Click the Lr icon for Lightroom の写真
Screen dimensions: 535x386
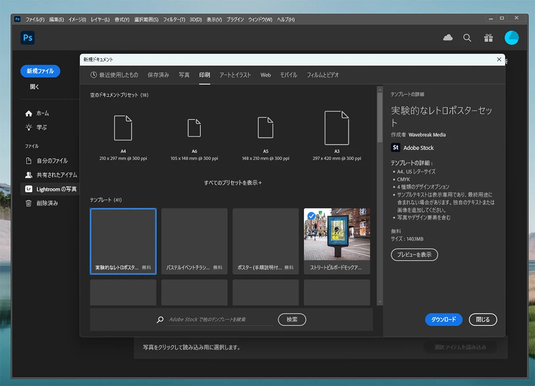pos(29,189)
